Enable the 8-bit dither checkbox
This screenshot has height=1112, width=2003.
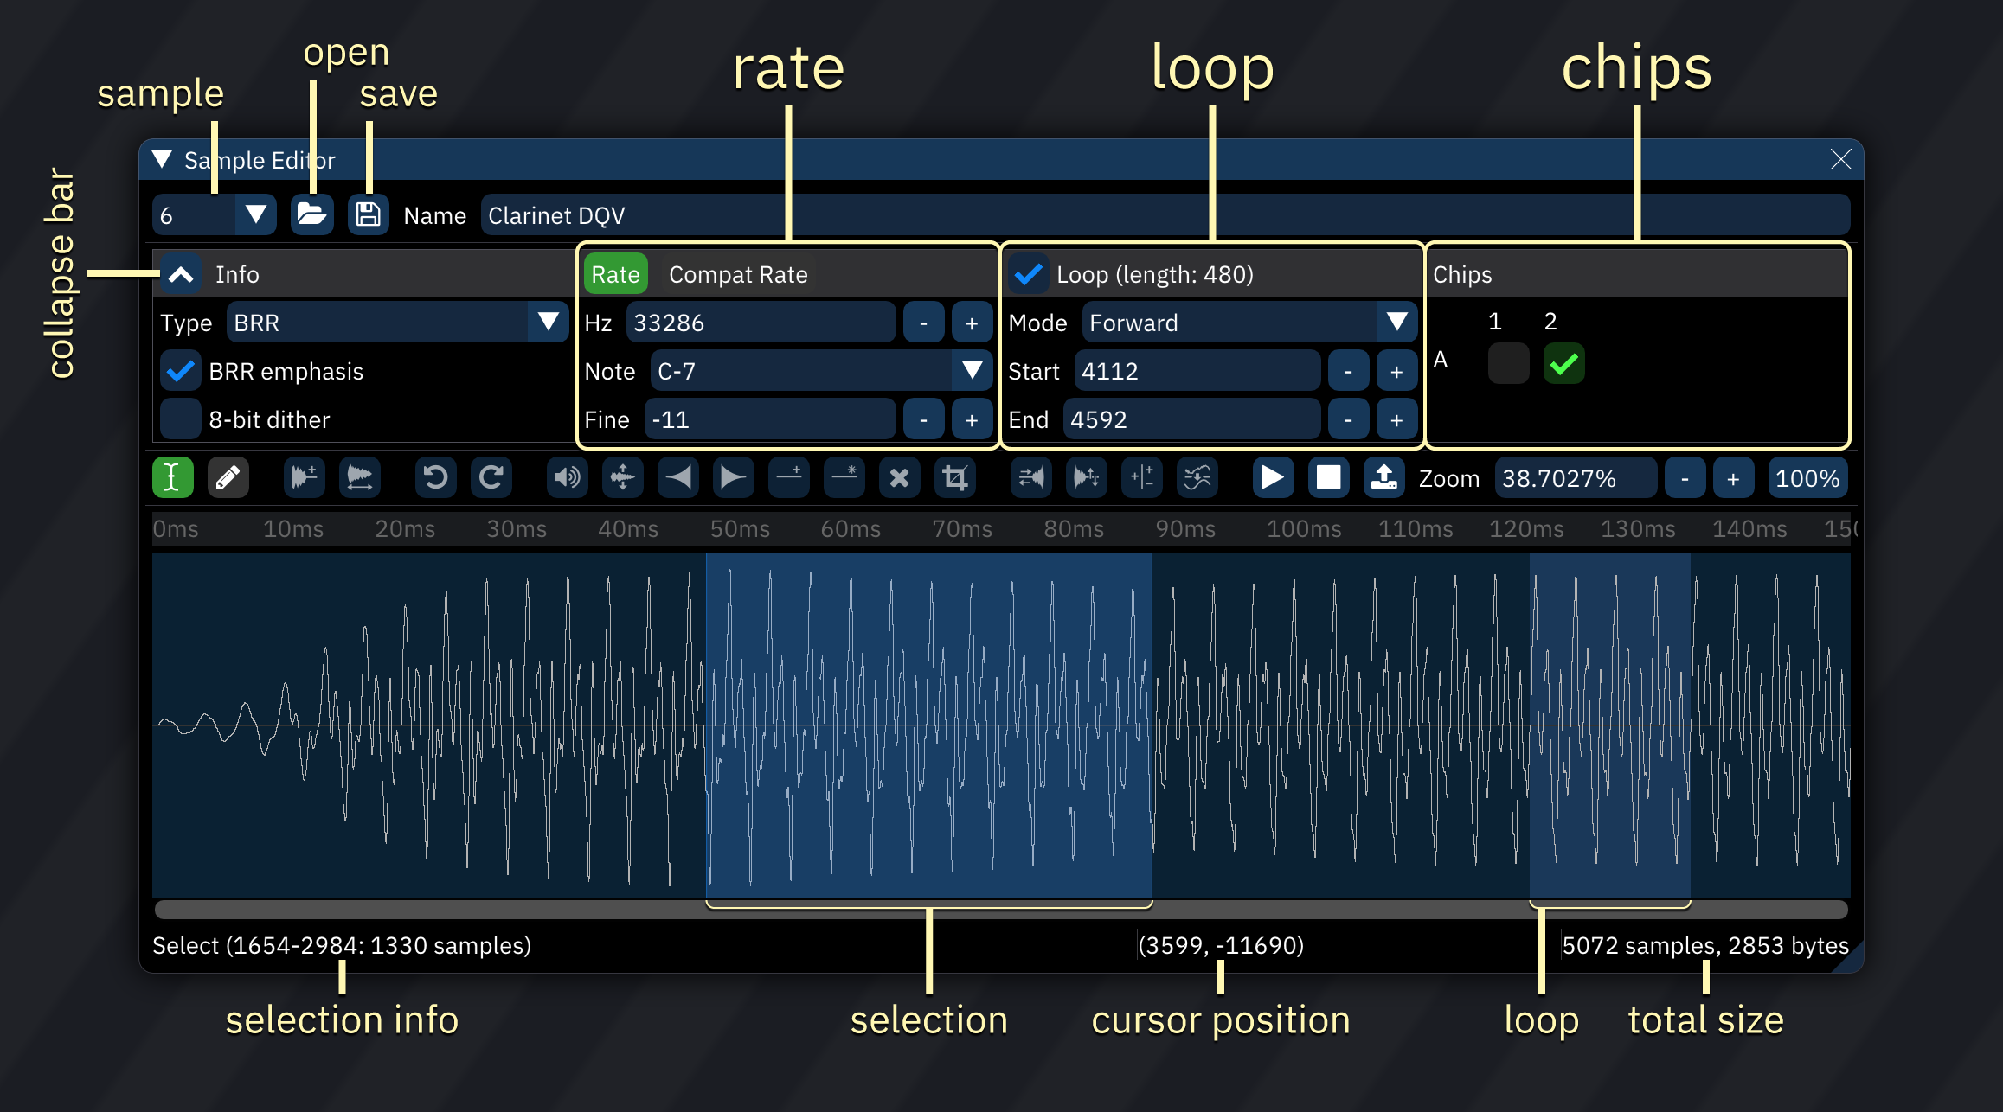click(181, 419)
